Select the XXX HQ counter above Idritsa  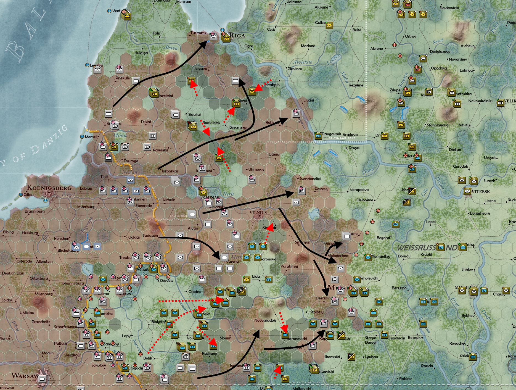[x=428, y=91]
